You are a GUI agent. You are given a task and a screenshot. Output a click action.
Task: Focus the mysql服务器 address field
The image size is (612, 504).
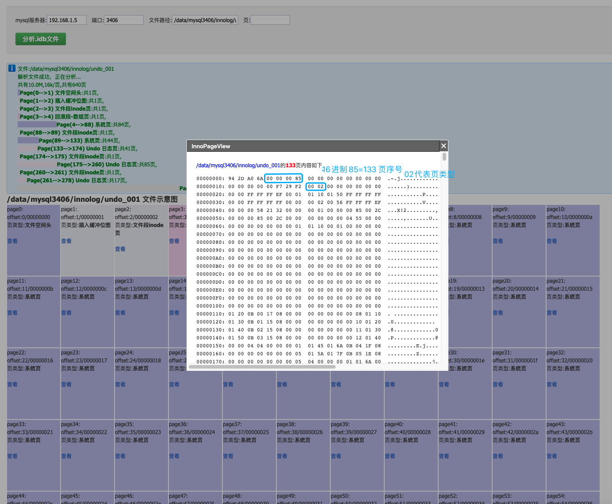coord(66,20)
